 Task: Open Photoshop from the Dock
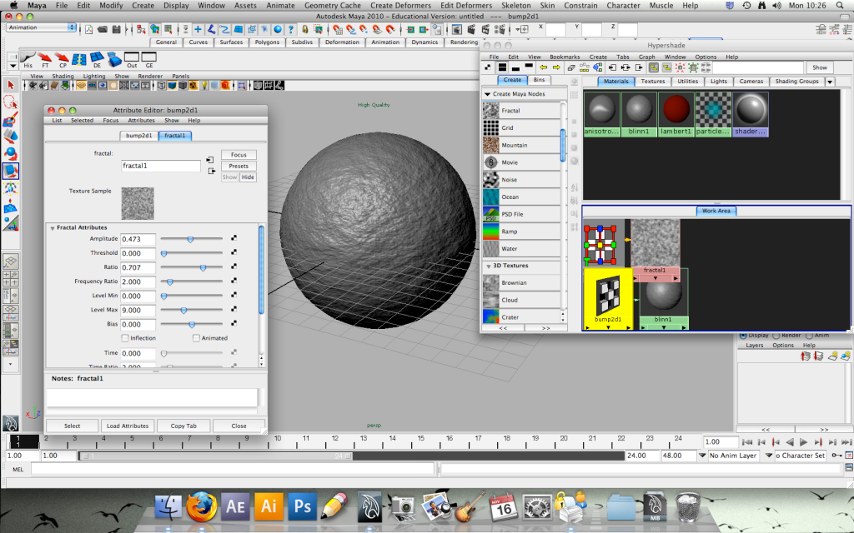(x=302, y=506)
